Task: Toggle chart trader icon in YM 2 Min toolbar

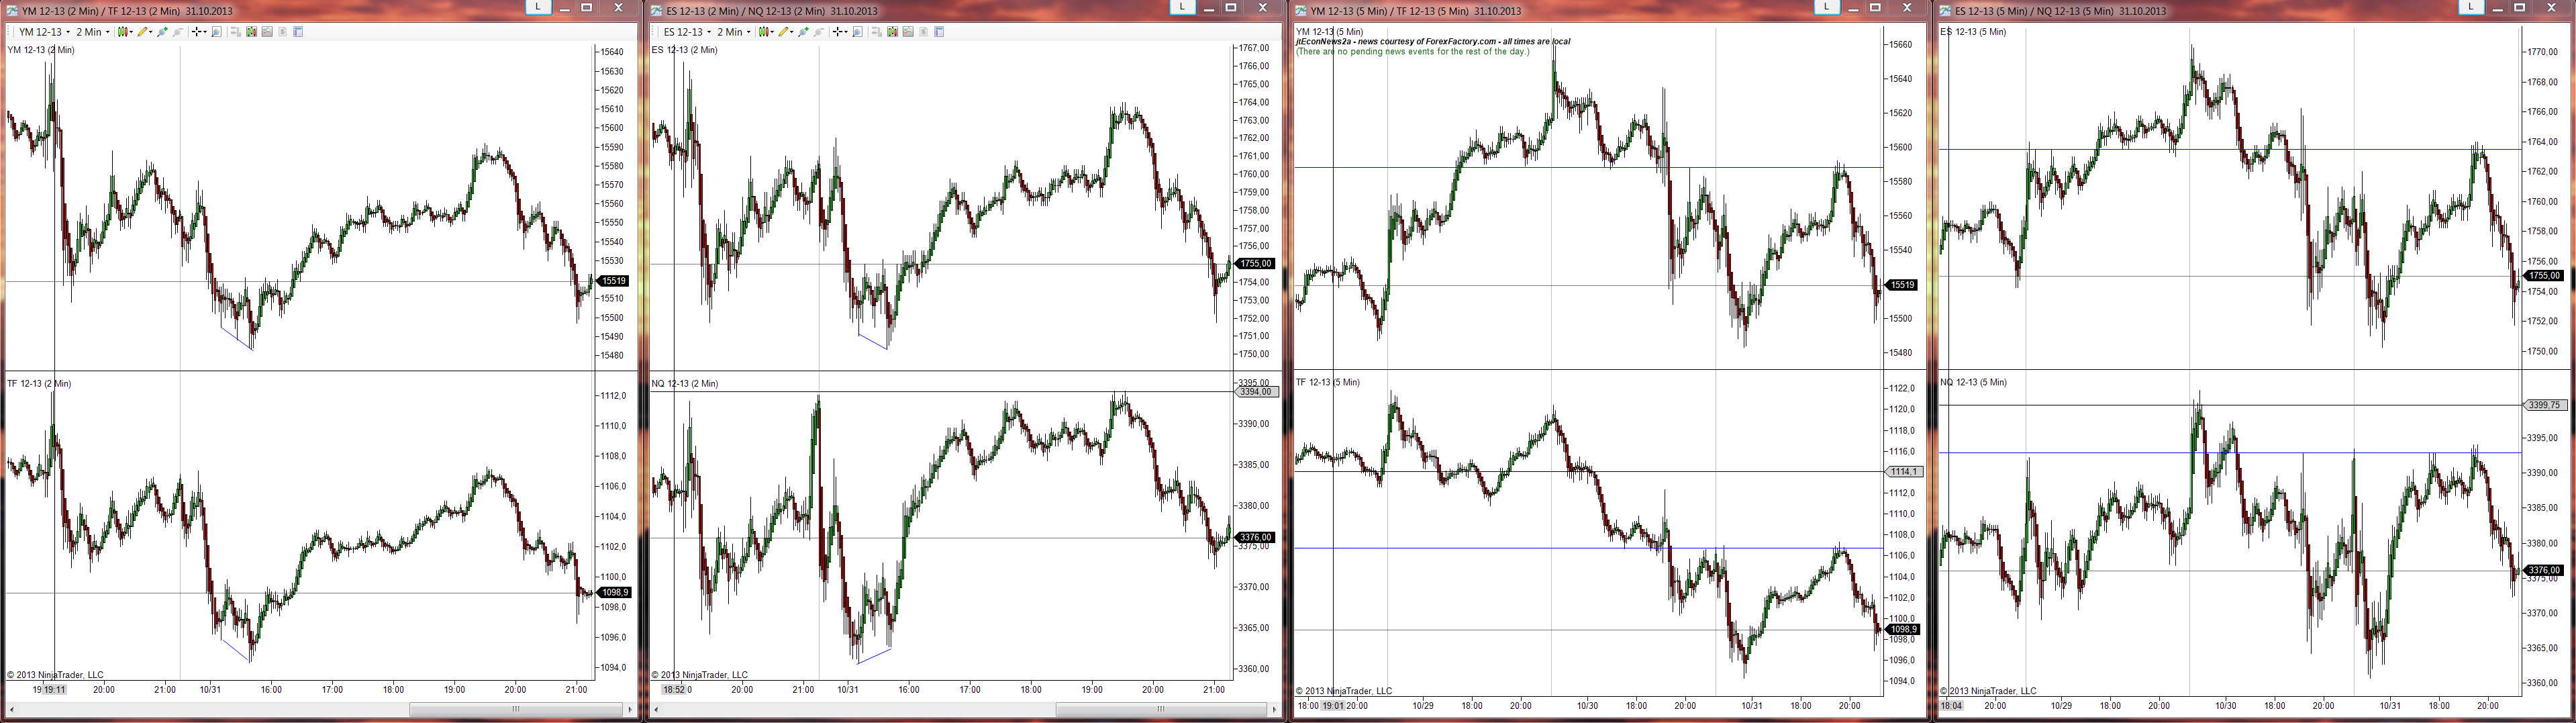Action: [235, 32]
